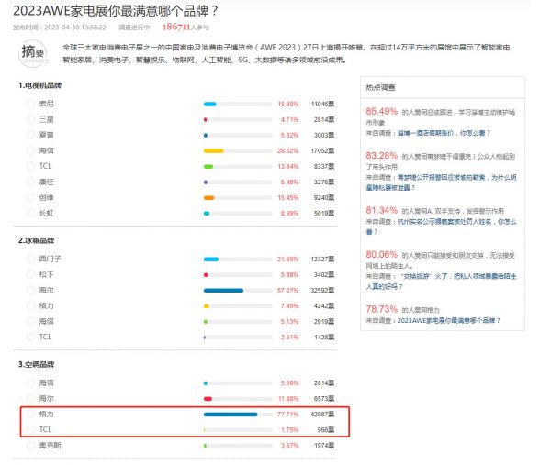Choose 三星 in the TV brand list
The image size is (551, 465).
(30, 119)
